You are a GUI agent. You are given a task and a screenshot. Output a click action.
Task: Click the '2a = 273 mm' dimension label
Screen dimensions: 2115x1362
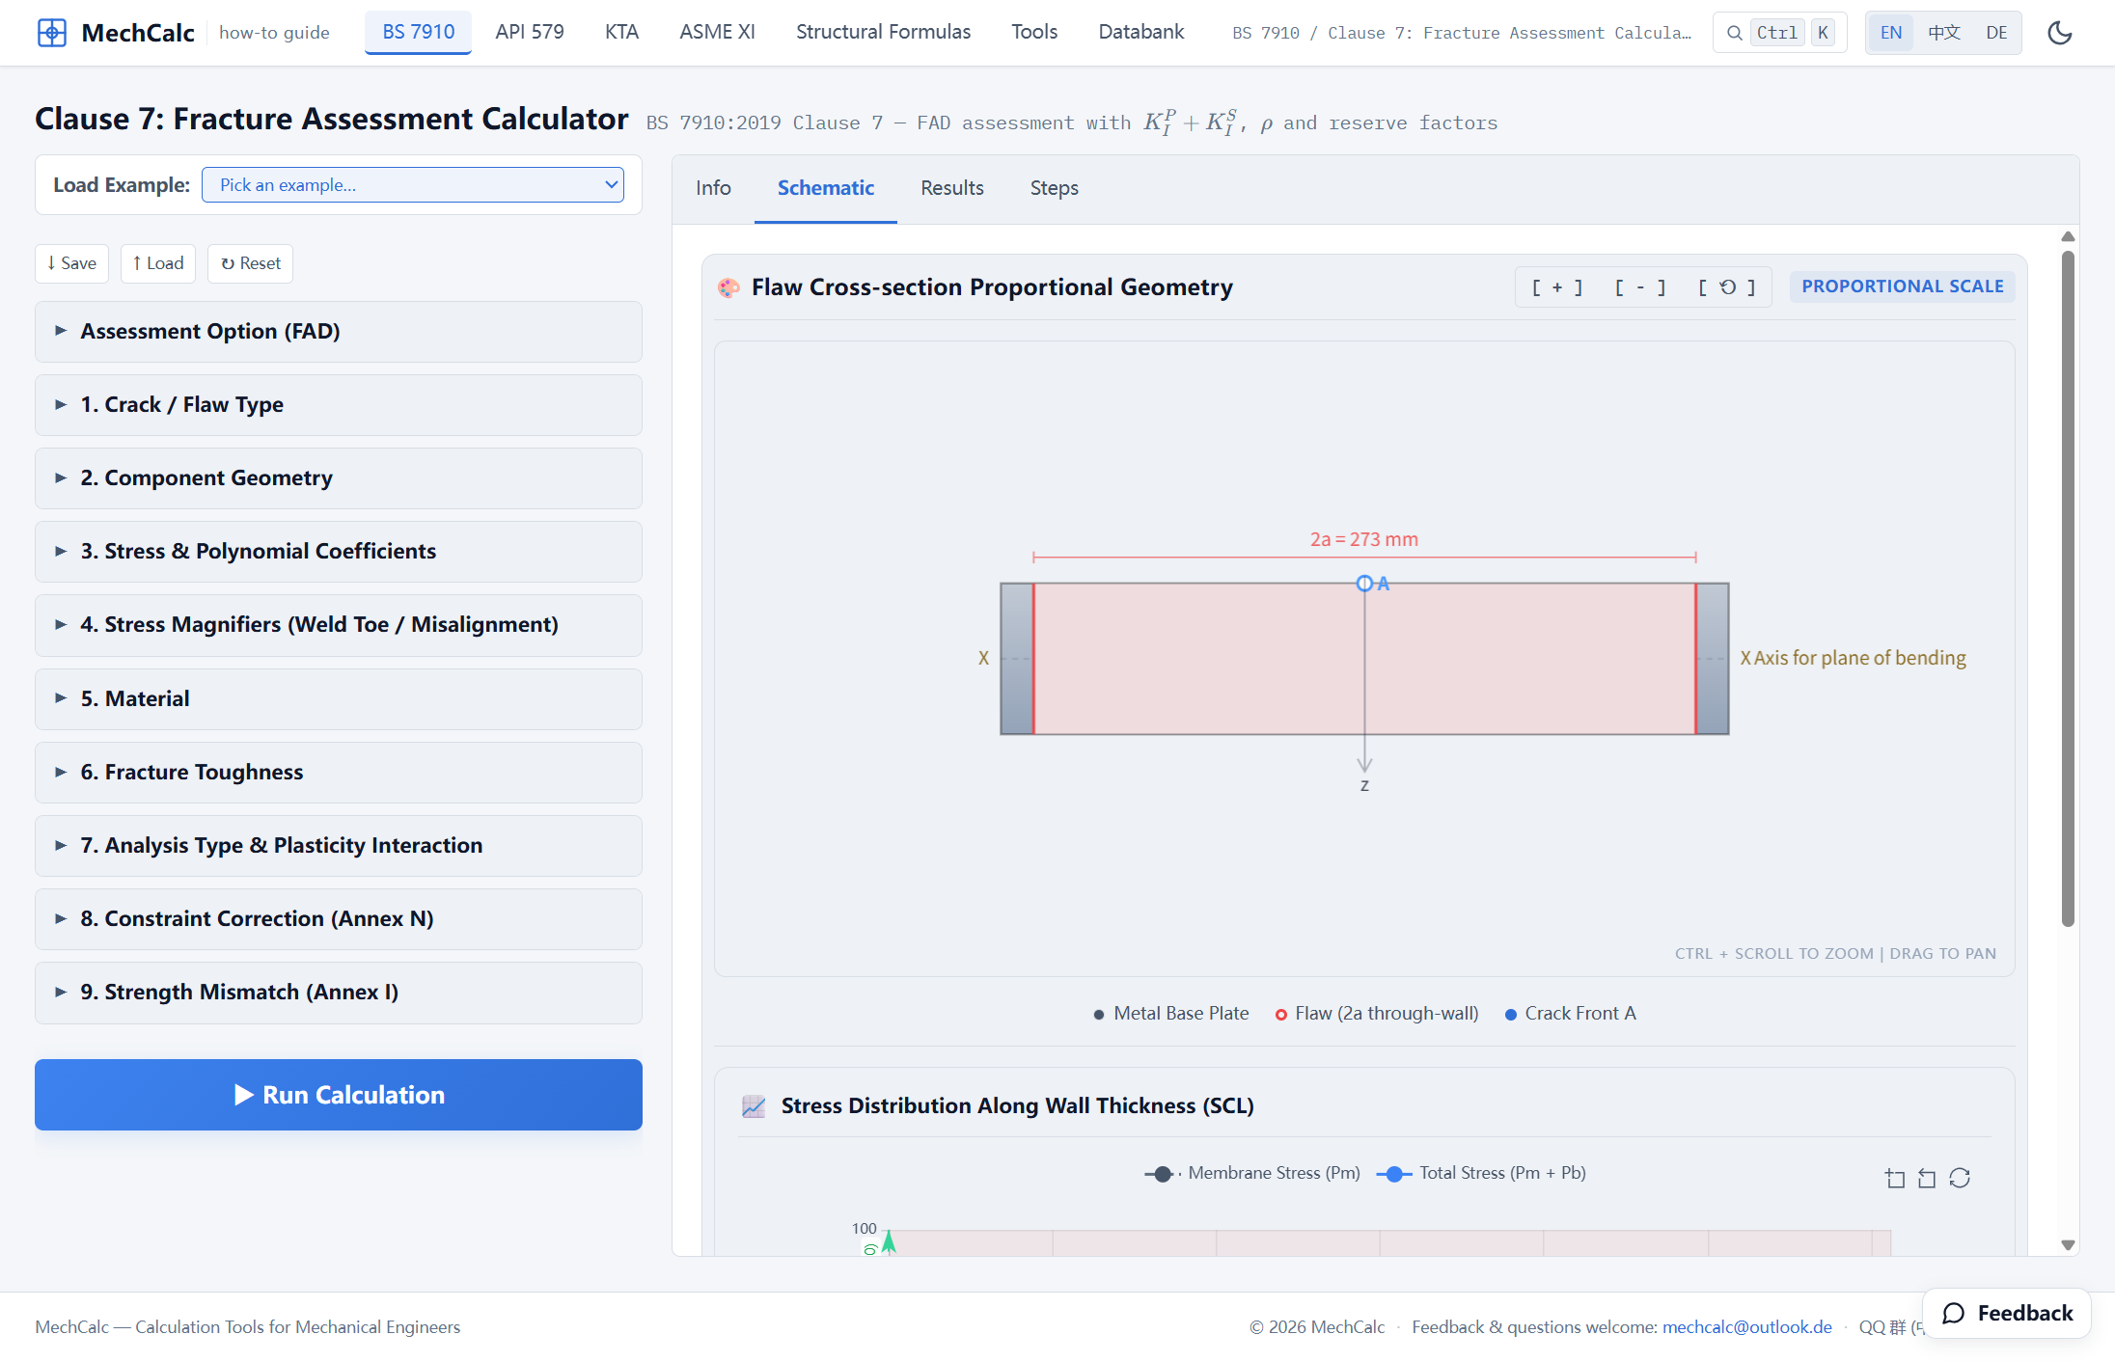1364,539
